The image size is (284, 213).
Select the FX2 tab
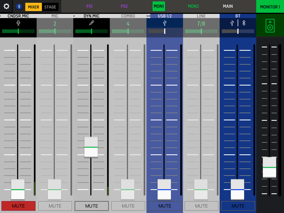point(124,6)
